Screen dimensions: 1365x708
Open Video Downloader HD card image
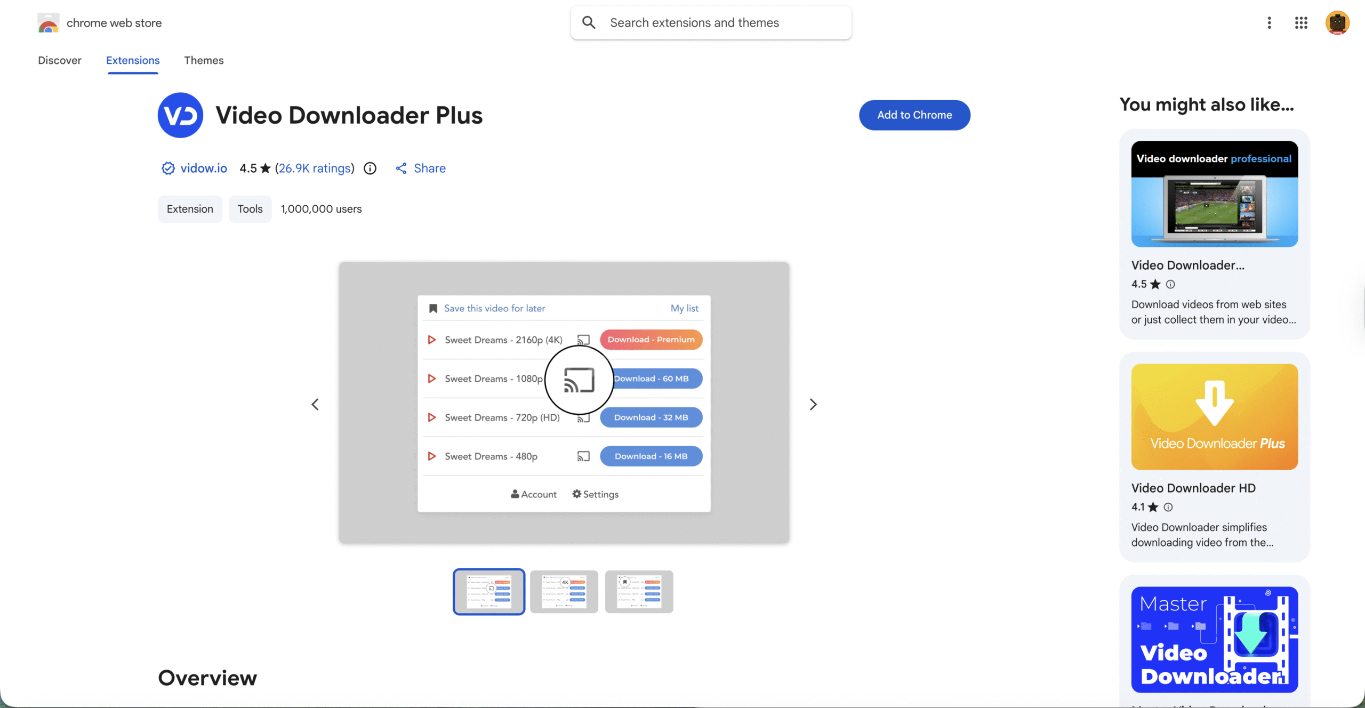pos(1215,417)
